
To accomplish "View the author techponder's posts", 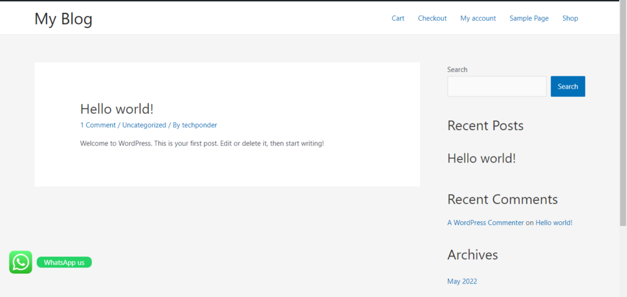I will point(199,125).
